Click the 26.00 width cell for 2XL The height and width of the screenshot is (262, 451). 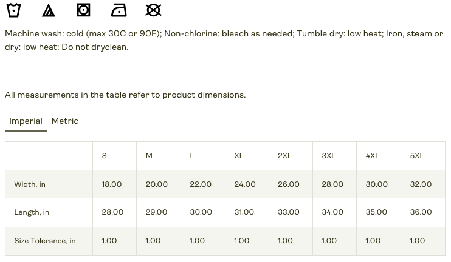pos(289,184)
